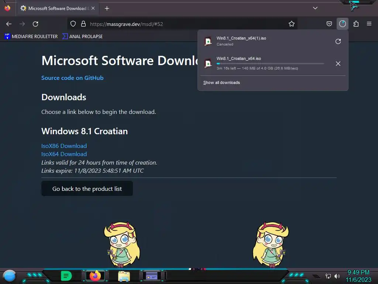Screen dimensions: 378x284
Task: Click the Firefox taskbar icon
Action: (95, 276)
